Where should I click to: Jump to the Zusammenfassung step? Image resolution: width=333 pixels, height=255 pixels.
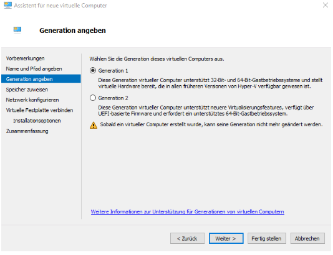coord(27,131)
